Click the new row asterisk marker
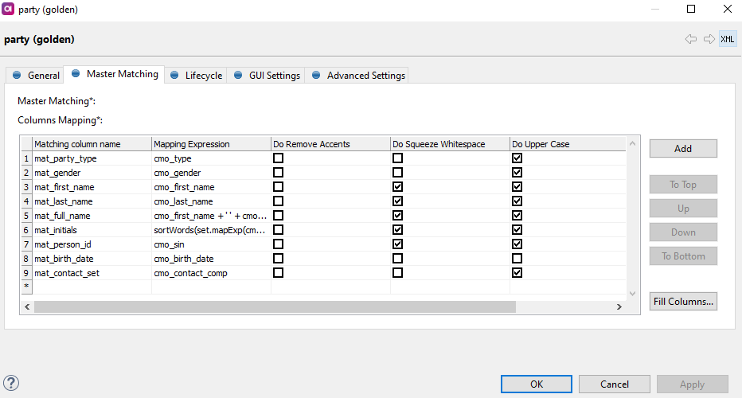The height and width of the screenshot is (398, 742). 26,287
